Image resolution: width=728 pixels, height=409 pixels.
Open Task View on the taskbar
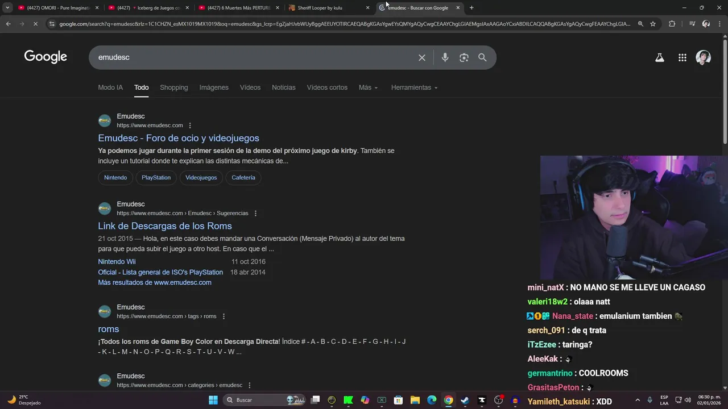(x=316, y=400)
